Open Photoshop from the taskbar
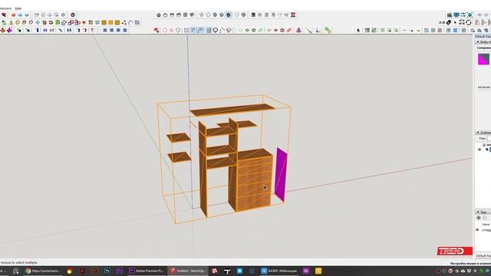Viewport: 491px width, 276px height. (x=107, y=271)
